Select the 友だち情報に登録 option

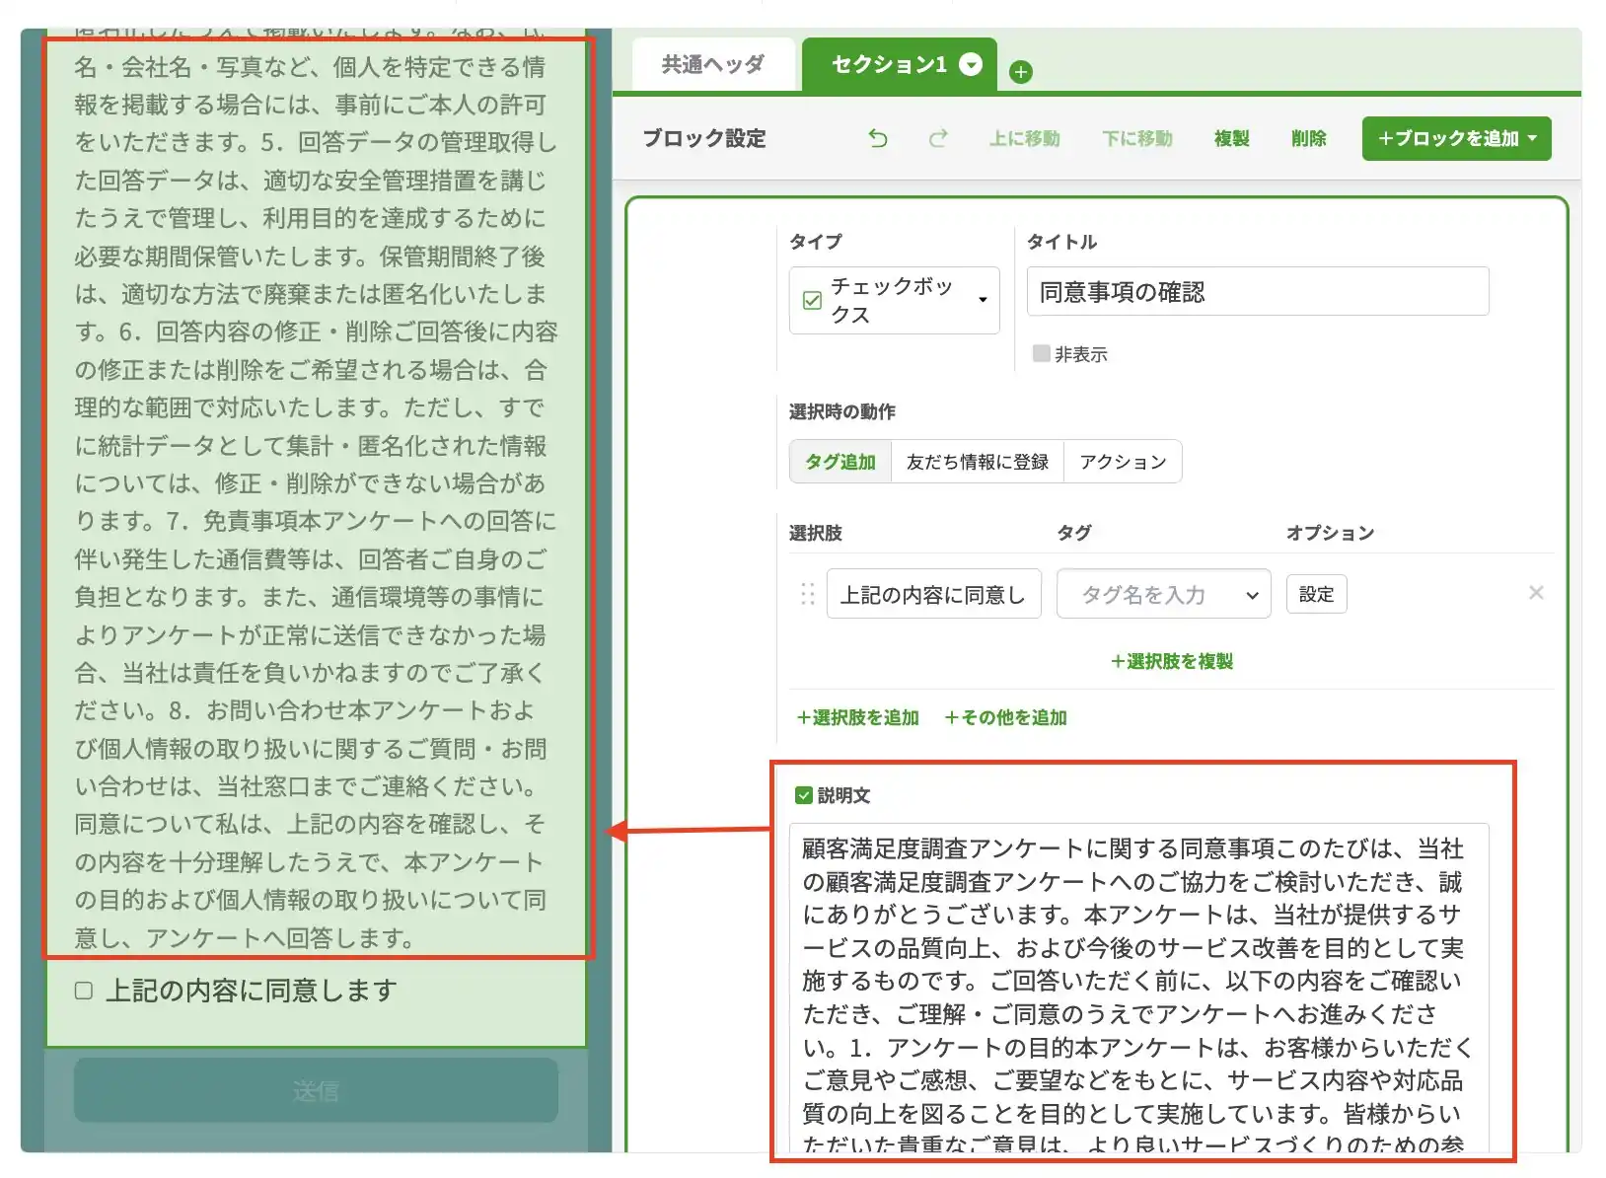pos(978,462)
